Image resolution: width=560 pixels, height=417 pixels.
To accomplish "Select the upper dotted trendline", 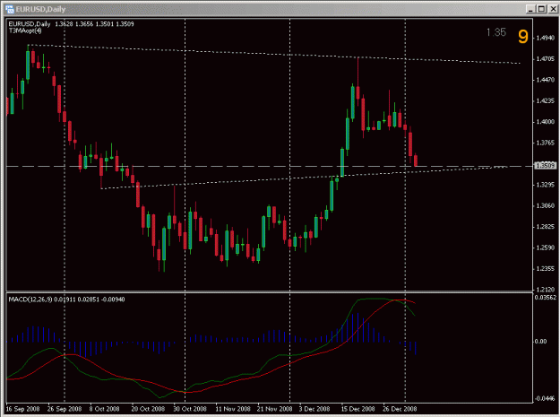I will [274, 54].
